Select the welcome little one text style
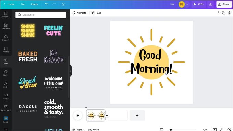This screenshot has height=131, width=233. (54, 83)
